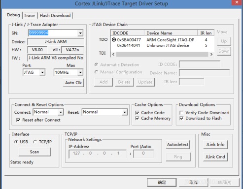The width and height of the screenshot is (243, 189).
Task: Click the JTAG Device Name input field
Action: click(x=204, y=73)
